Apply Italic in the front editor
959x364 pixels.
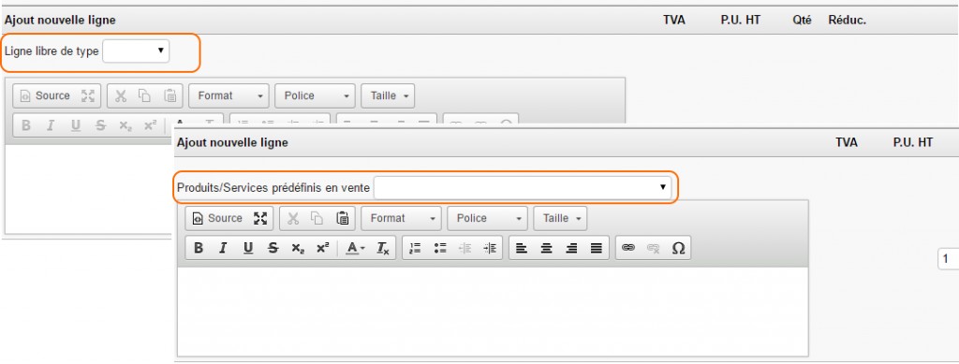[x=223, y=248]
